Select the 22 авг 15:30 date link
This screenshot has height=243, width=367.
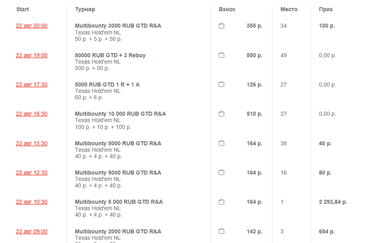pyautogui.click(x=31, y=143)
